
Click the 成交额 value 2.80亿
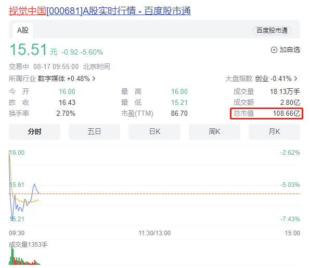[290, 103]
